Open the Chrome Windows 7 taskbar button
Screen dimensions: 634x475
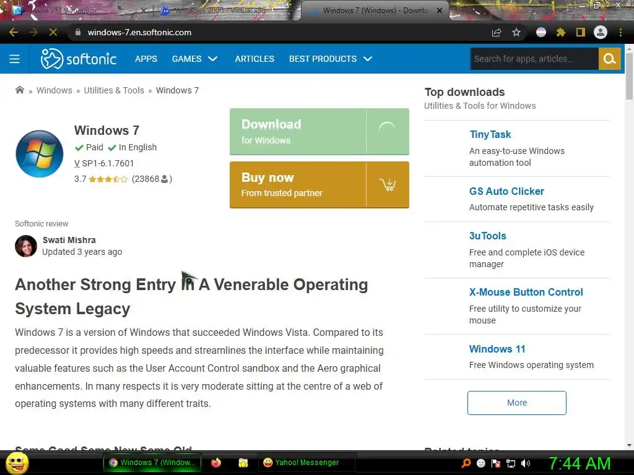(152, 463)
